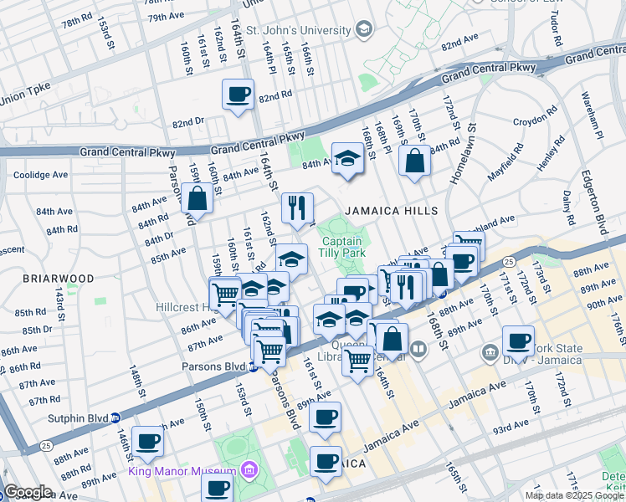The height and width of the screenshot is (502, 626).
Task: Click the coffee marker on 89th Ave
Action: 325,417
